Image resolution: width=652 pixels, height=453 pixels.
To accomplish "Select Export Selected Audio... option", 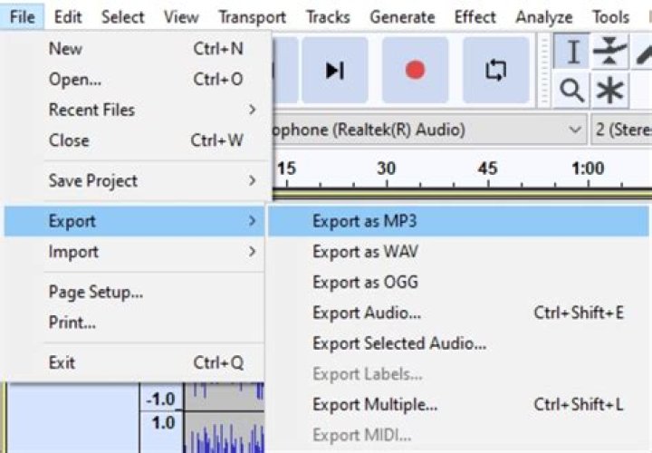I will (458, 343).
